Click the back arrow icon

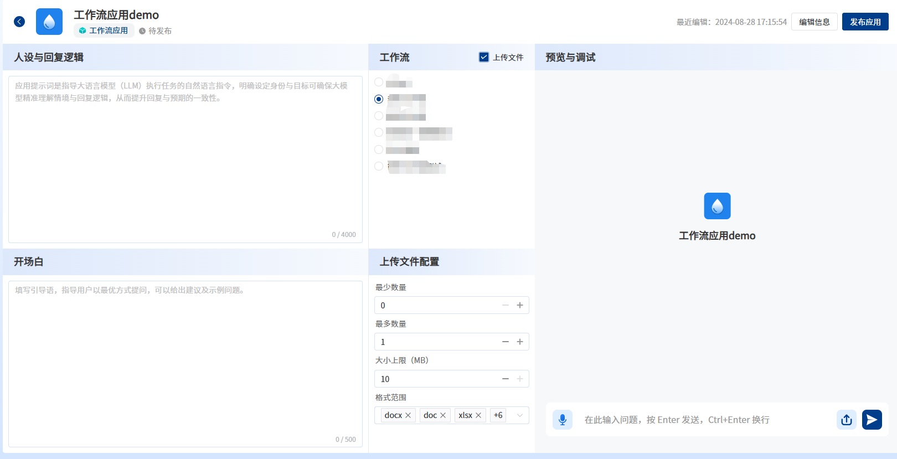point(19,22)
